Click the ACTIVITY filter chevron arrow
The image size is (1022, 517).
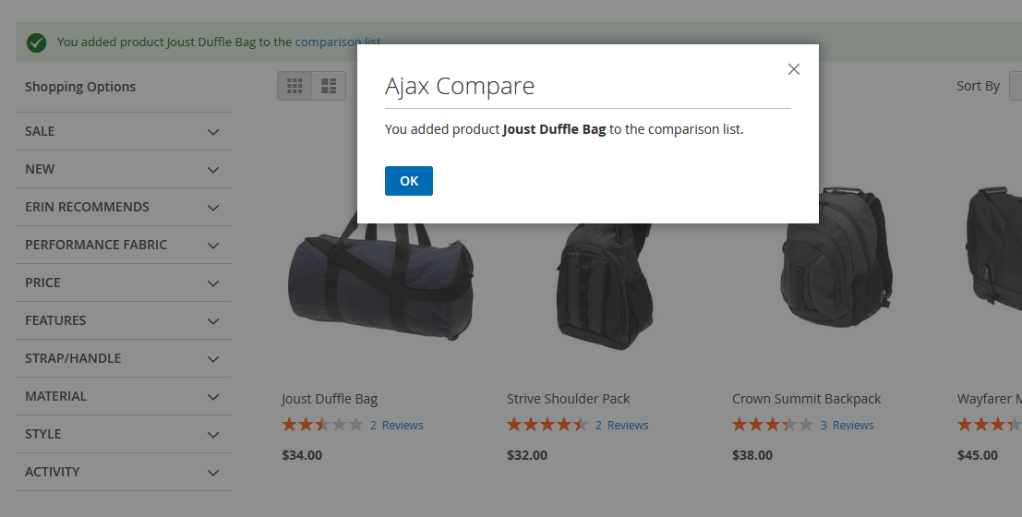213,473
